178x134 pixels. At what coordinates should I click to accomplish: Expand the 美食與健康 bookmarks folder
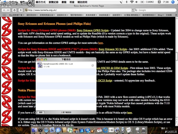(91, 15)
